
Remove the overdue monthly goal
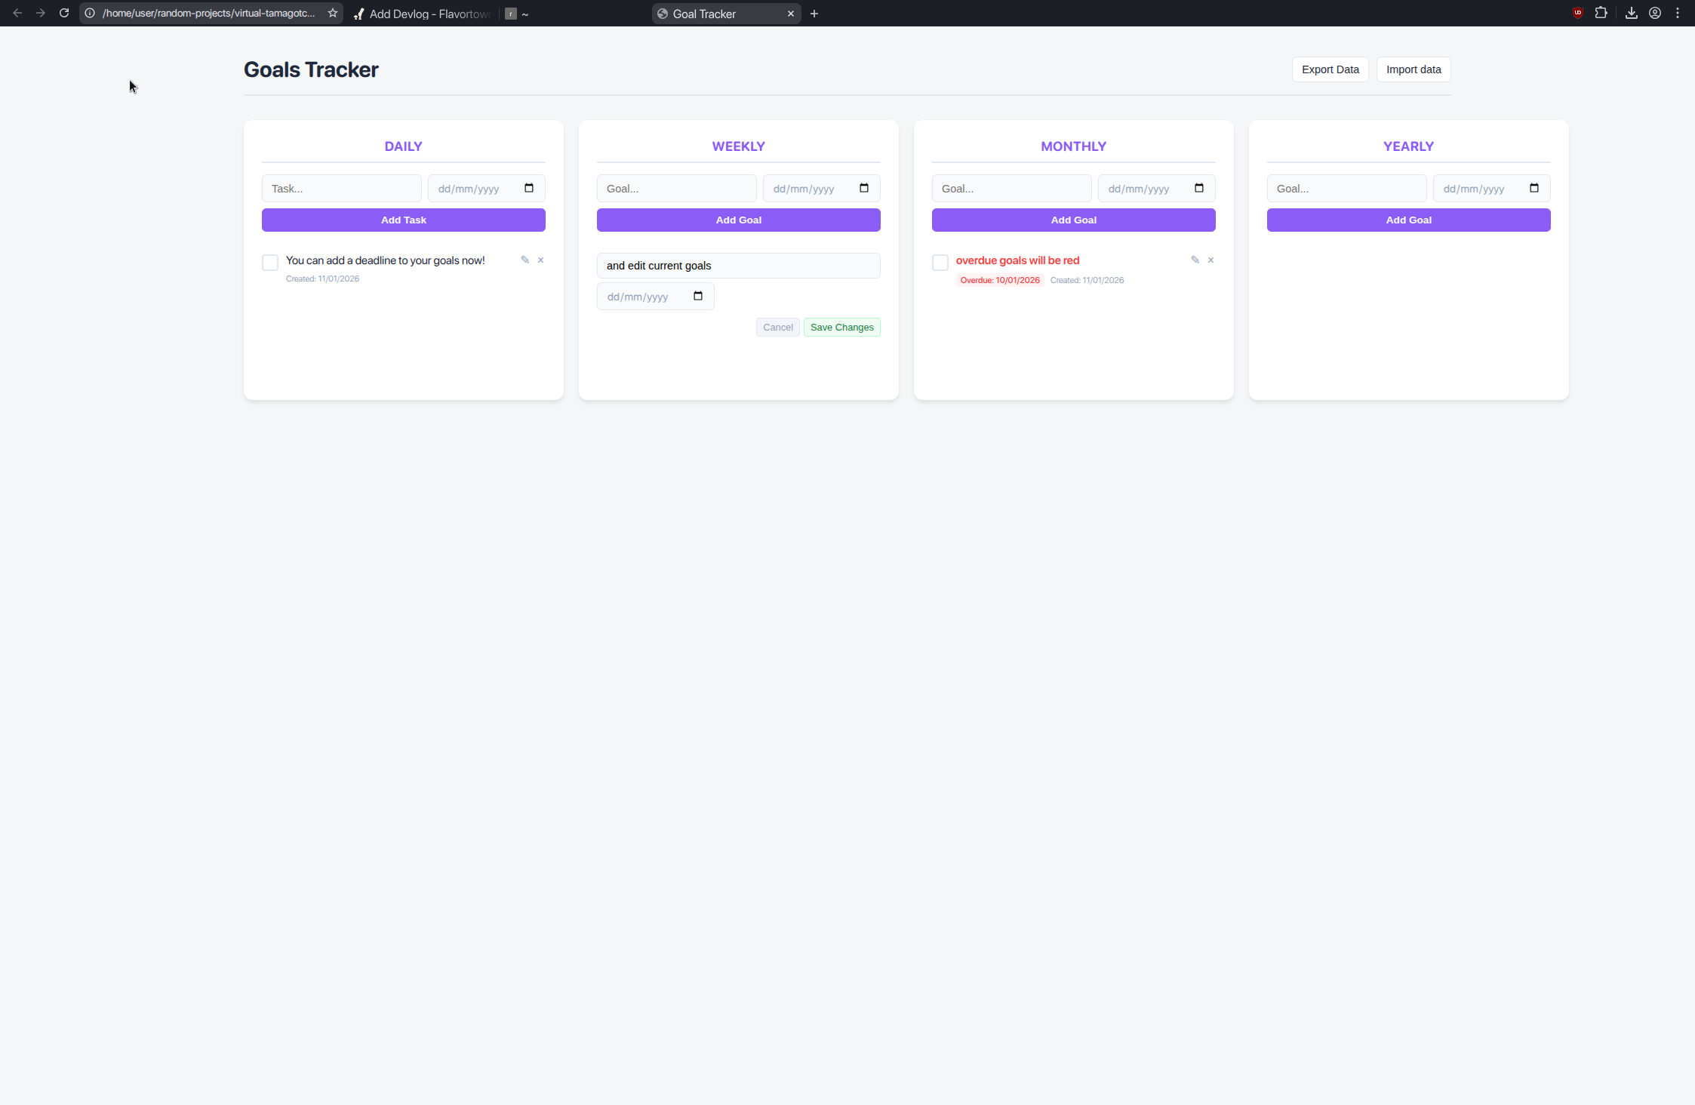coord(1210,260)
